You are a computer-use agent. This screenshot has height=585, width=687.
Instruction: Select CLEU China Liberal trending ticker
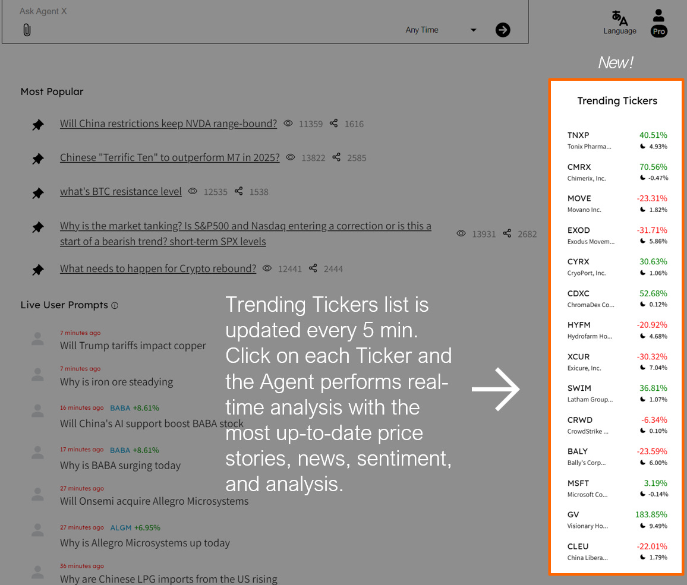coord(617,552)
